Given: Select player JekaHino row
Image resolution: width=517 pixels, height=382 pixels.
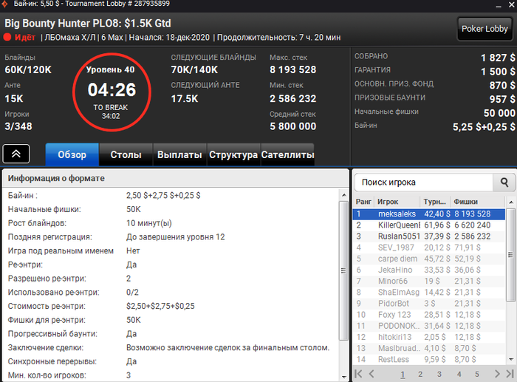Looking at the screenshot, I should (x=429, y=270).
